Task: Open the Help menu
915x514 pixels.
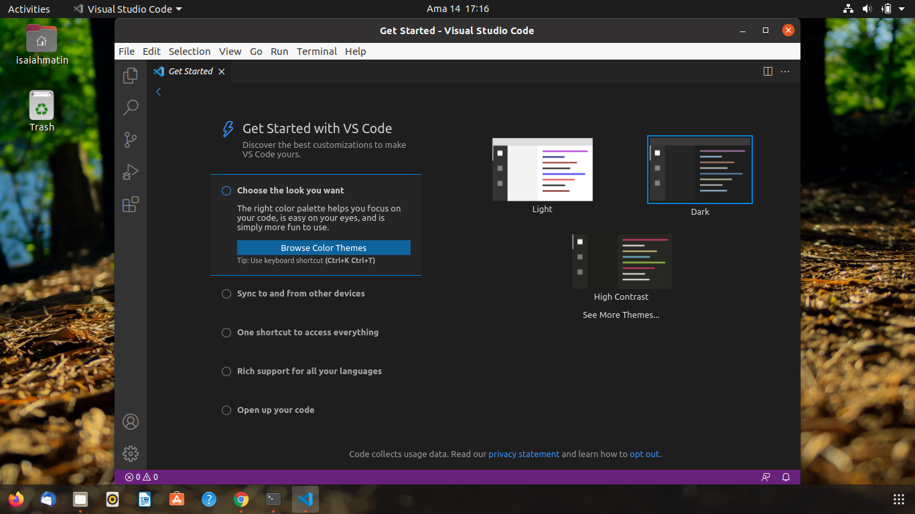Action: click(356, 52)
